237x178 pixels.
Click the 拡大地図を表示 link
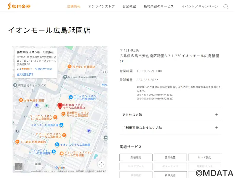pos(25,74)
